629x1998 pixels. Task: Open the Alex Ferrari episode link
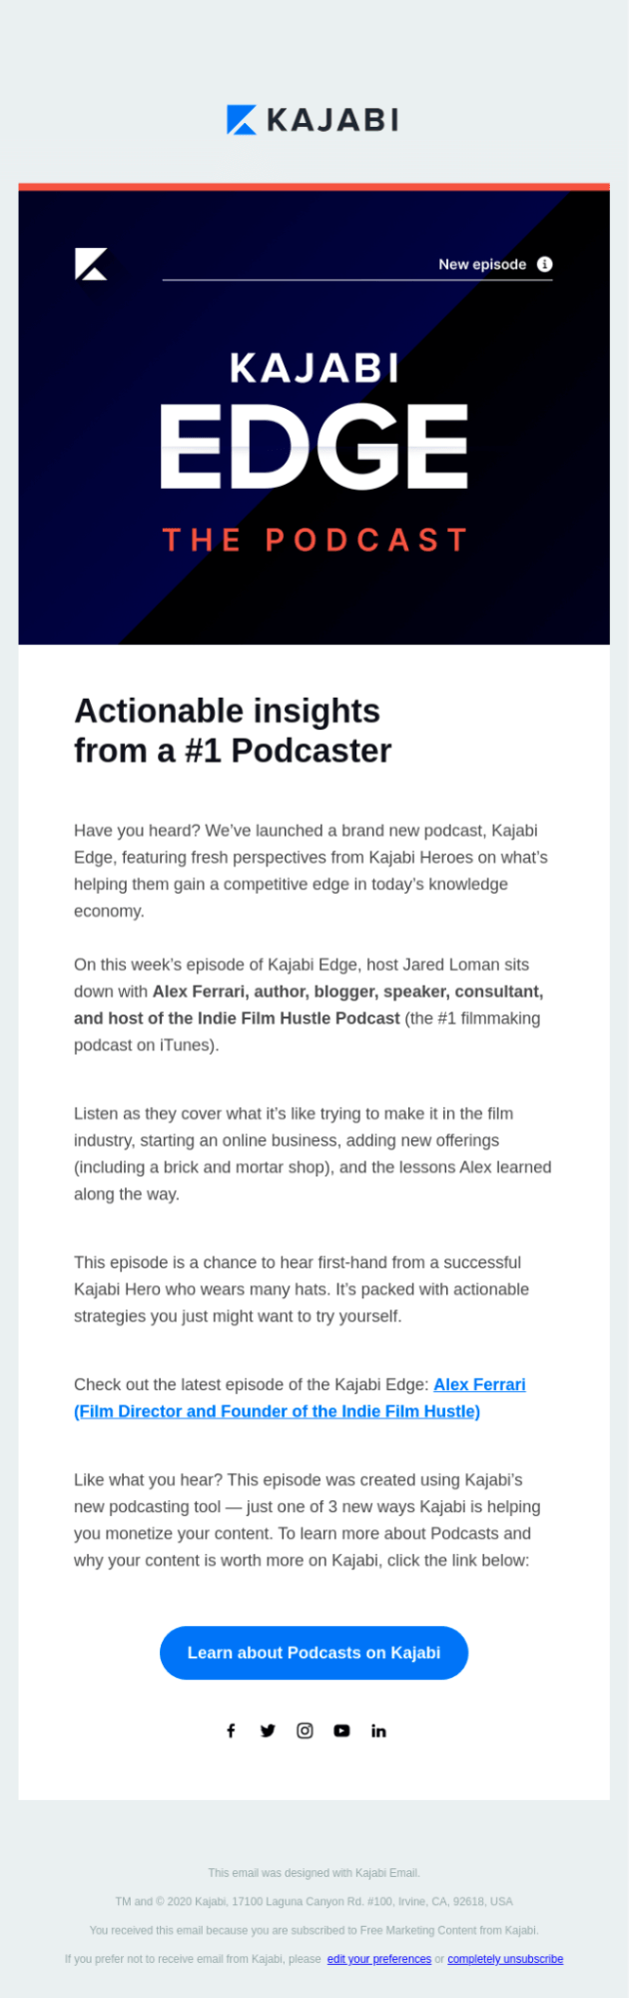[479, 1383]
